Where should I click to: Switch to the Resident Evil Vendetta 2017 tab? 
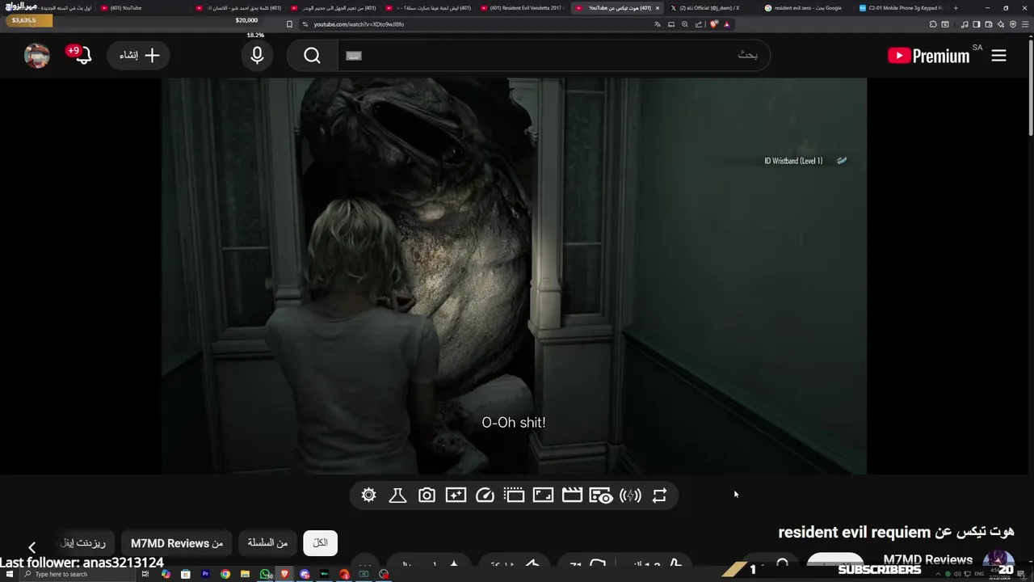523,8
